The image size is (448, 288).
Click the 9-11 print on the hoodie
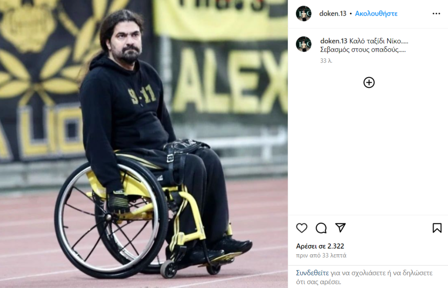tap(142, 95)
